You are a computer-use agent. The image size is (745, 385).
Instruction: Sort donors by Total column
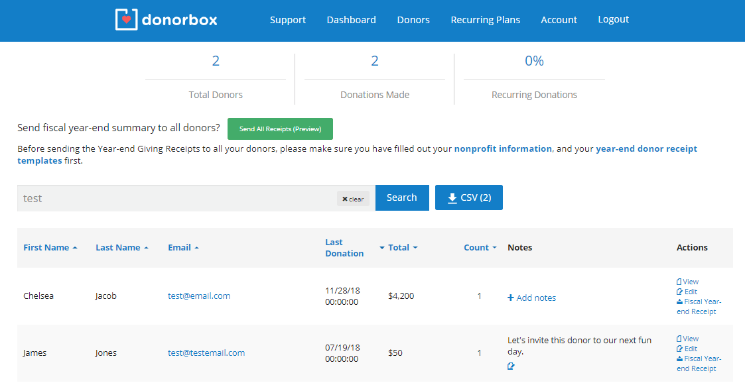click(399, 247)
